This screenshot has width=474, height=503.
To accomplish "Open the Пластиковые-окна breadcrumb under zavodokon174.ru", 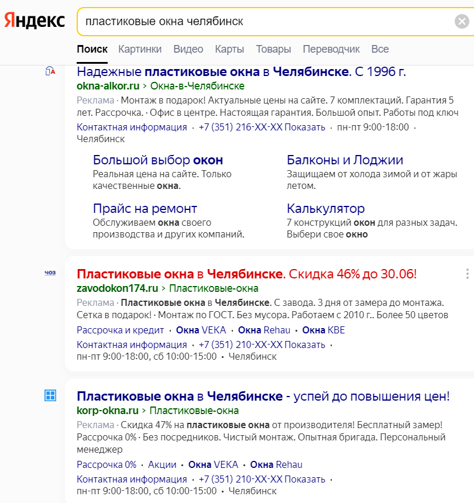I will 214,288.
